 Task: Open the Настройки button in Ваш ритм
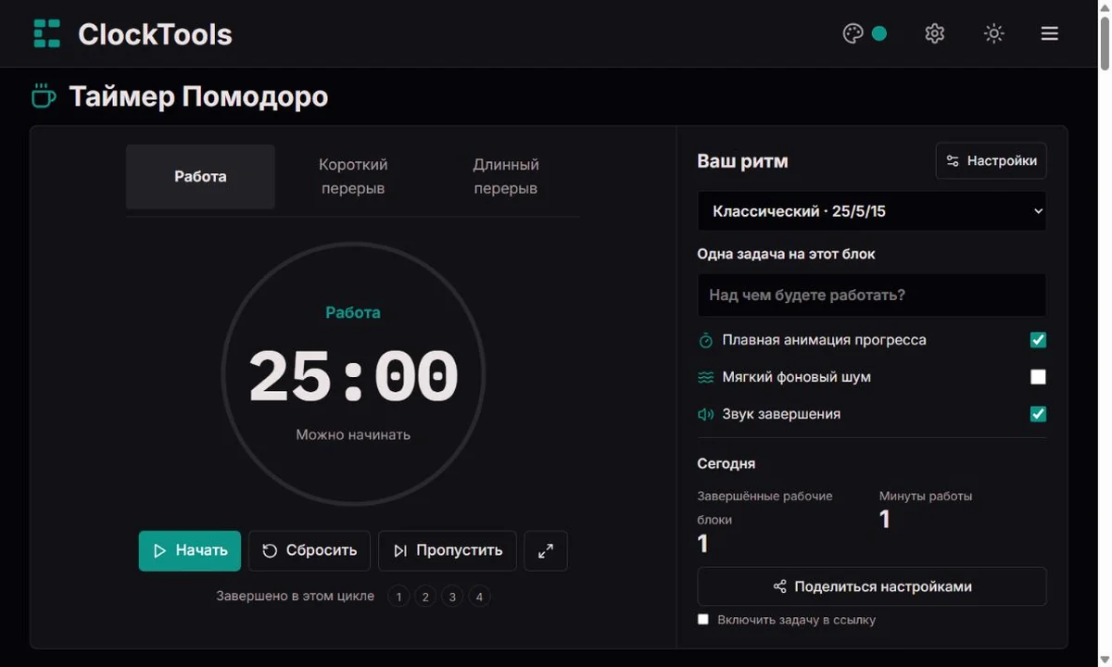click(992, 160)
